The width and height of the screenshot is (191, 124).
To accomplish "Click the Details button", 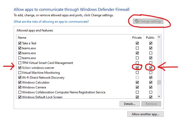I will click(x=129, y=104).
